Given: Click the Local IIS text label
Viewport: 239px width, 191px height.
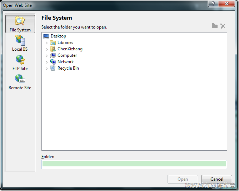Looking at the screenshot, I should tap(20, 49).
